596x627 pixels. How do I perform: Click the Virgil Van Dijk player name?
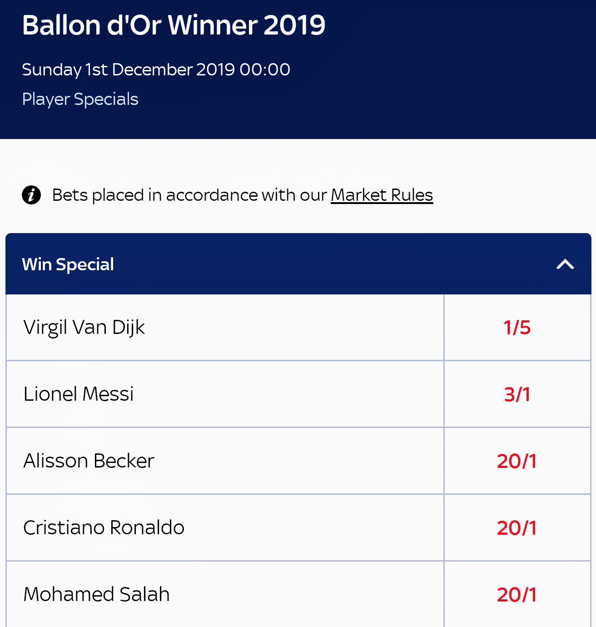pyautogui.click(x=84, y=328)
